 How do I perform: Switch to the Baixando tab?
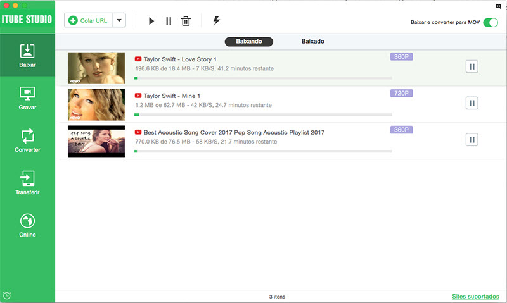click(249, 41)
